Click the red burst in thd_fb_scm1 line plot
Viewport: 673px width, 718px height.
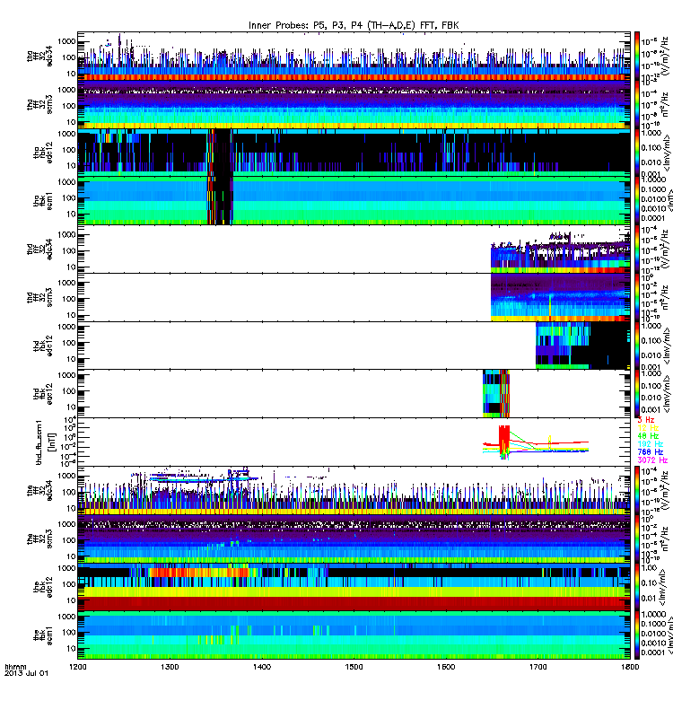click(503, 438)
